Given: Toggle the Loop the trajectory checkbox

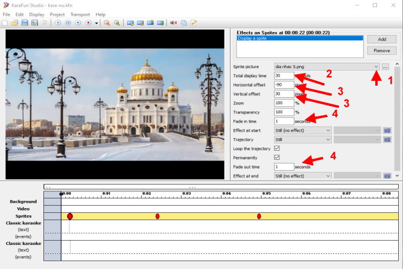Looking at the screenshot, I should coord(277,148).
